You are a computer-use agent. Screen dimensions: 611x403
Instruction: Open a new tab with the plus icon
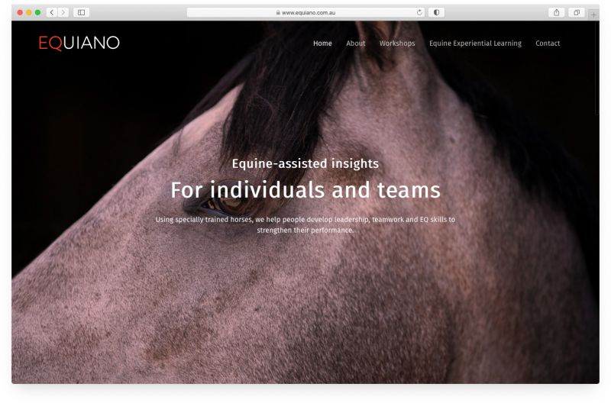pos(593,15)
